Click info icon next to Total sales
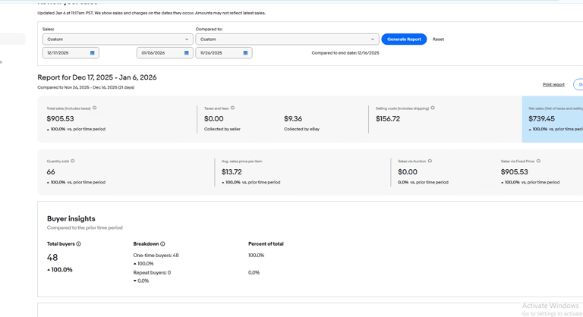Viewport: 583px width, 317px height. point(95,108)
